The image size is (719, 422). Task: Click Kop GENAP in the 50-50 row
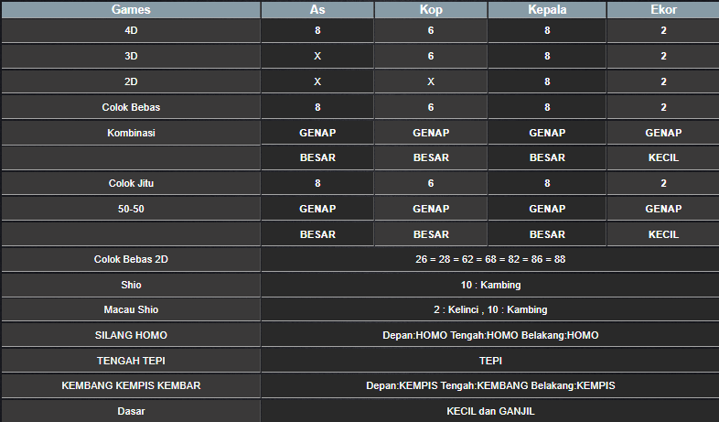click(x=431, y=209)
